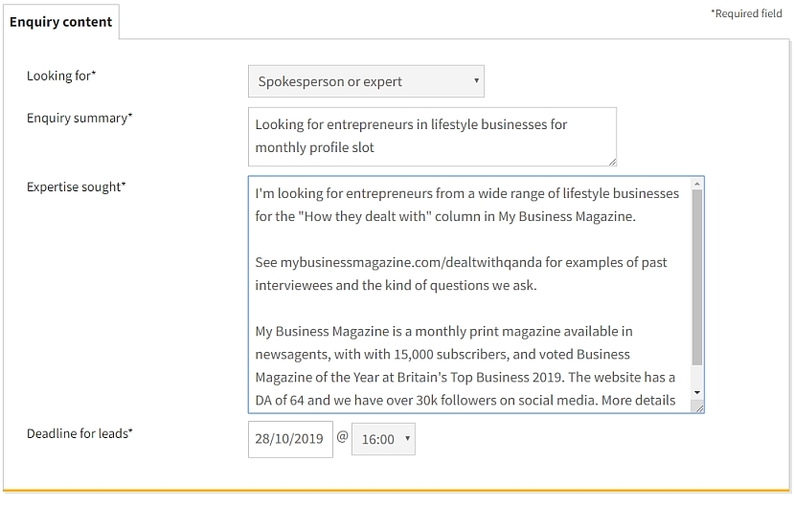
Task: Click the arrow beside 16:00
Action: (x=407, y=439)
